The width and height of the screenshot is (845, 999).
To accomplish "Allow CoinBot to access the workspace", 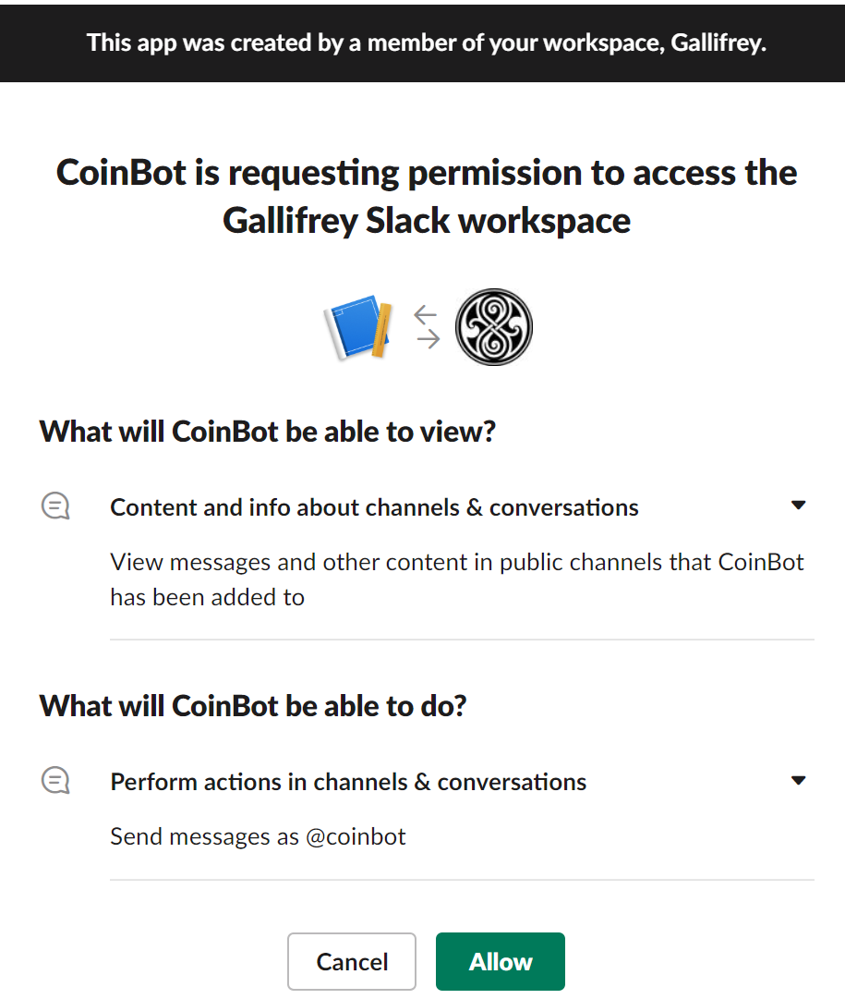I will (x=501, y=961).
